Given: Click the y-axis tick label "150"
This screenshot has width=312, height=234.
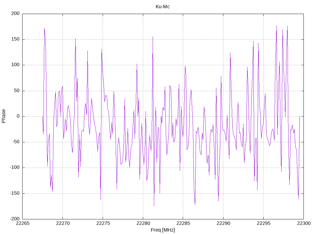Looking at the screenshot, I should (16, 39).
